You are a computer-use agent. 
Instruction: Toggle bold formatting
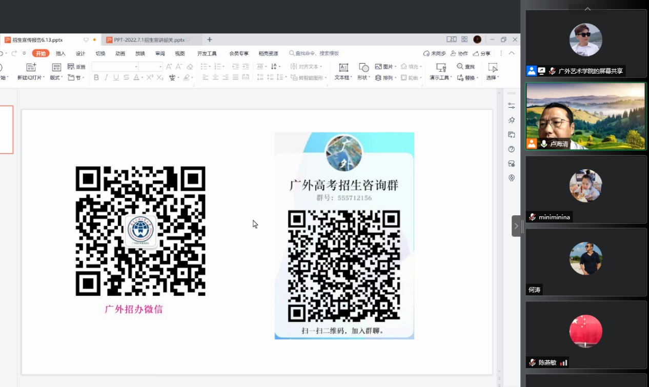click(x=96, y=77)
